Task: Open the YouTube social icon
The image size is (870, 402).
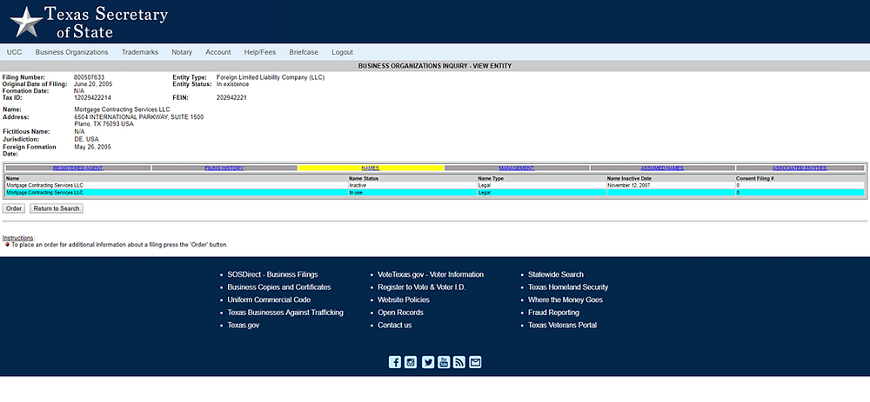Action: coord(444,362)
